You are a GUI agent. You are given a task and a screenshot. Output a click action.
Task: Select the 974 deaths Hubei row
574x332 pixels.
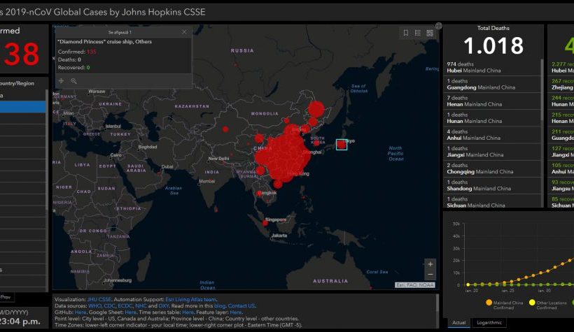[x=492, y=67]
